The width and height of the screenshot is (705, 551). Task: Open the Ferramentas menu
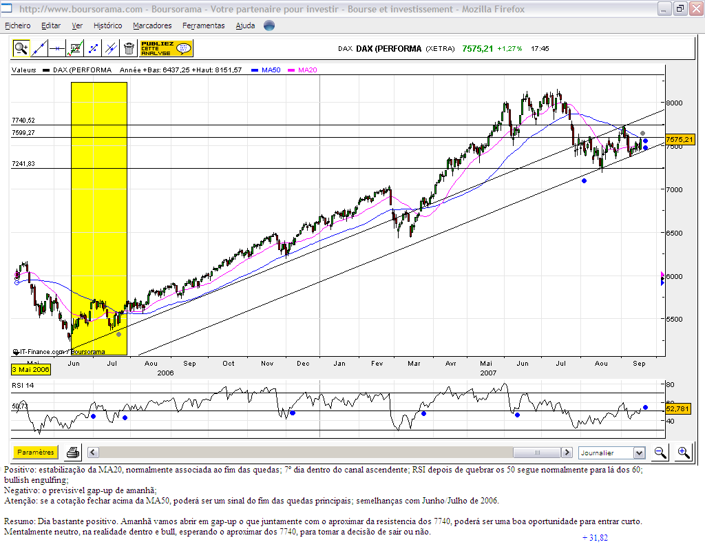[204, 25]
